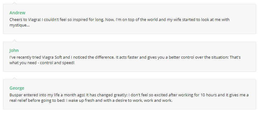Select Andrew's testimonial starting 'Cheers to Viagra!'
The image size is (260, 113).
[120, 22]
